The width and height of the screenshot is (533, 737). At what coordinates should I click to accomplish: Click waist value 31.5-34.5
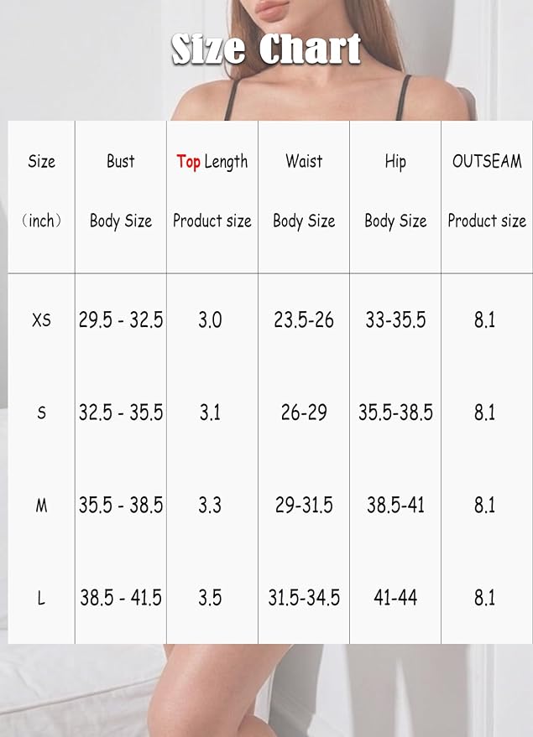pyautogui.click(x=304, y=598)
